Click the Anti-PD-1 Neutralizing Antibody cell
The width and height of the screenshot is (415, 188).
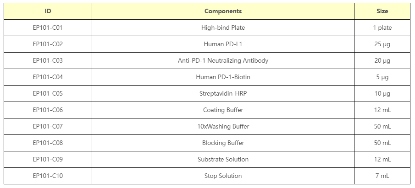point(223,60)
